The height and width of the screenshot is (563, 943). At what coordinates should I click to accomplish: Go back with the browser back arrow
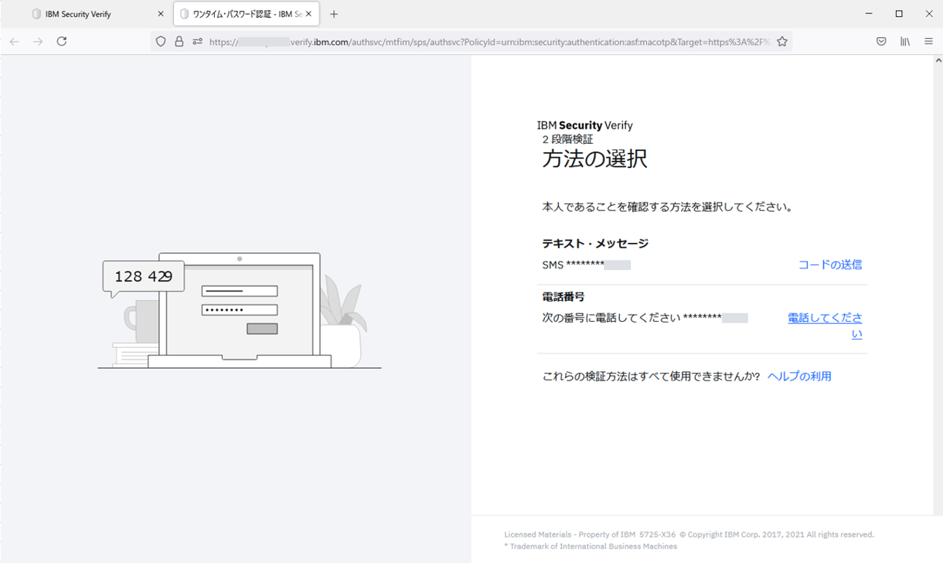click(15, 42)
